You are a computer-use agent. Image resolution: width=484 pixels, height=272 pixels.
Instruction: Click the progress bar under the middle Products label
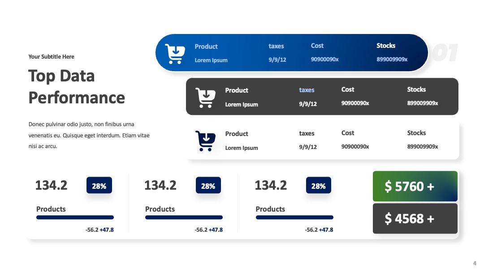click(184, 217)
